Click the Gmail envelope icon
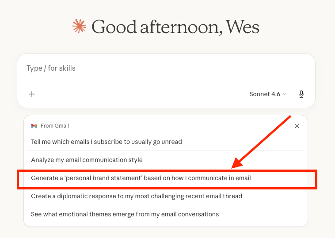This screenshot has width=335, height=238. 34,126
